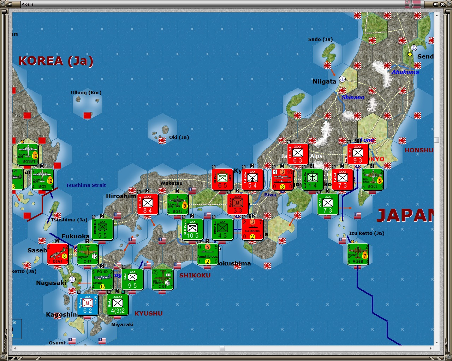Image resolution: width=452 pixels, height=361 pixels.
Task: Select the red D3A1 dive bomber counter
Action: point(58,254)
